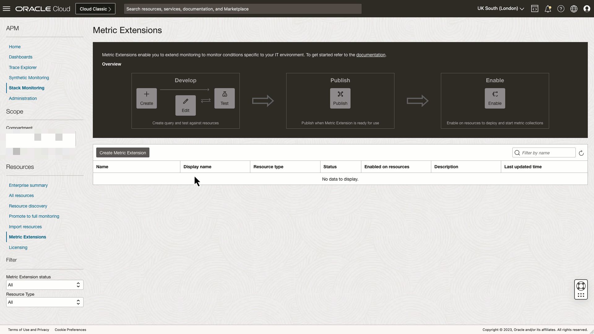
Task: Click the Publish icon in overview
Action: 340,98
